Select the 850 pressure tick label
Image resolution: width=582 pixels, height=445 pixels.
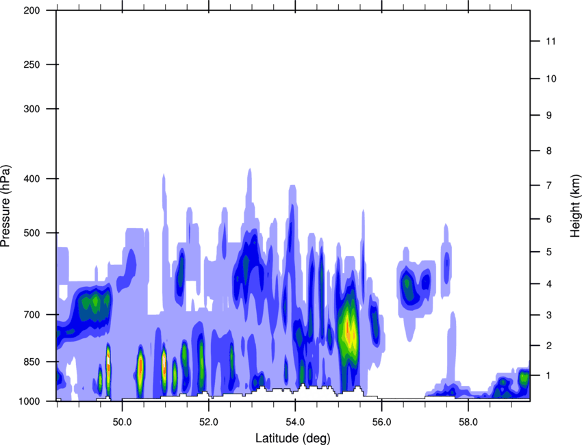(32, 361)
